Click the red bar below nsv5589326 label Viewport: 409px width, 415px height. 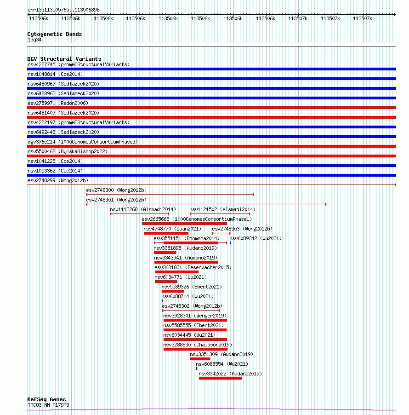tap(173, 291)
